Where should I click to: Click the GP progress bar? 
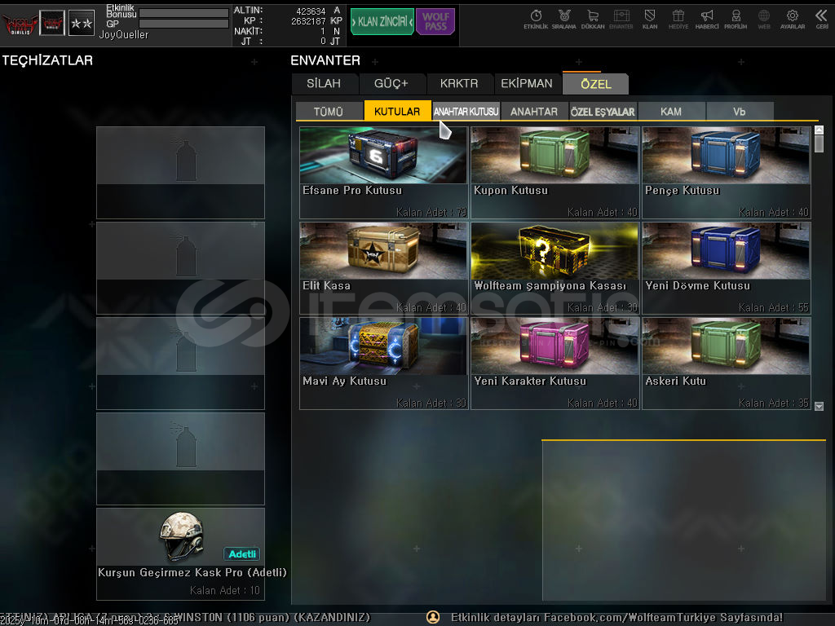tap(183, 24)
